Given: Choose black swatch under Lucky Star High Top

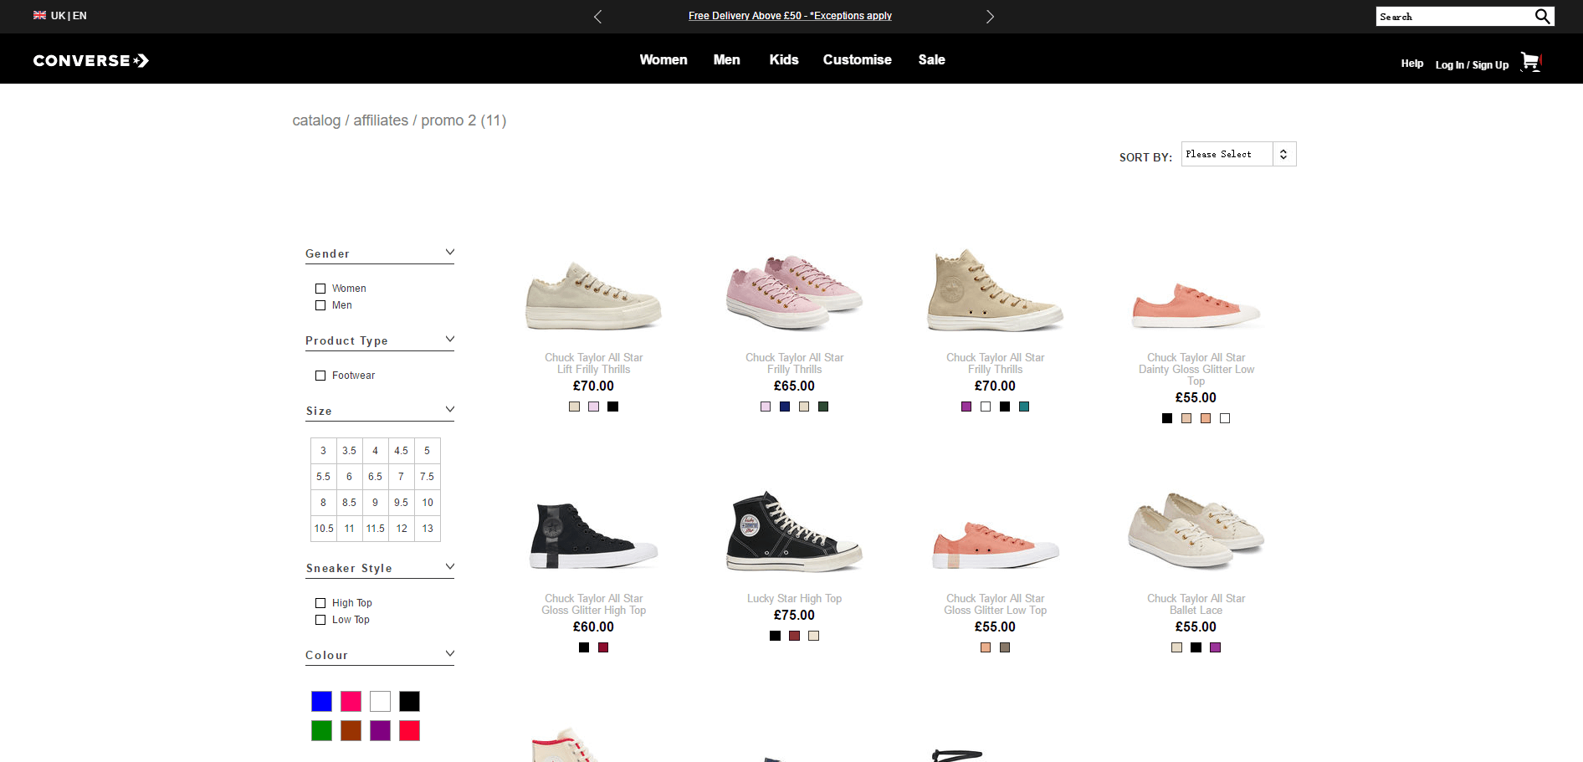Looking at the screenshot, I should point(776,636).
